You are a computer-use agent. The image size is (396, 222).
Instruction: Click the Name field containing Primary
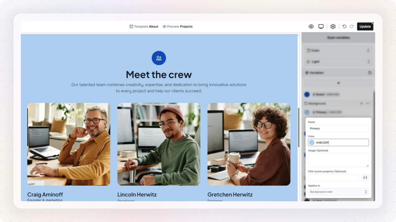tap(338, 129)
